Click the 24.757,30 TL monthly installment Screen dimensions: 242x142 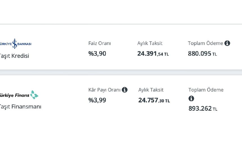point(154,100)
